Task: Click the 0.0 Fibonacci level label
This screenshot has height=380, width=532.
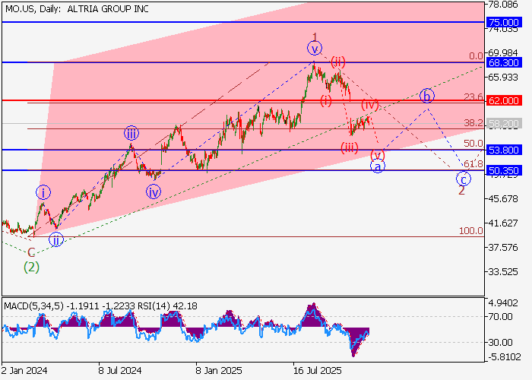Action: [476, 56]
